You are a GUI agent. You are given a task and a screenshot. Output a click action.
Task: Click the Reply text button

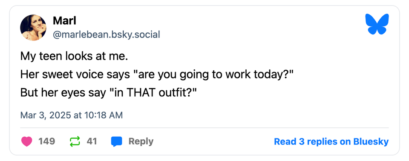(141, 141)
